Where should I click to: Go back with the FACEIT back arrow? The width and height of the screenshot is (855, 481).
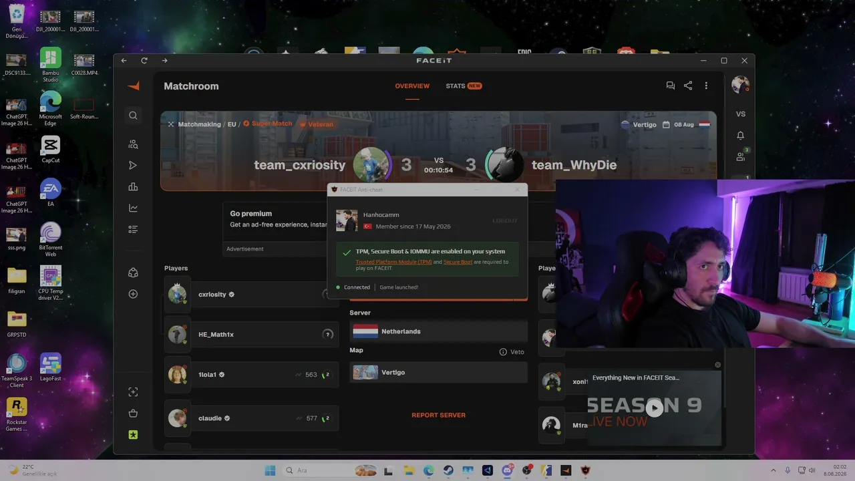(124, 61)
